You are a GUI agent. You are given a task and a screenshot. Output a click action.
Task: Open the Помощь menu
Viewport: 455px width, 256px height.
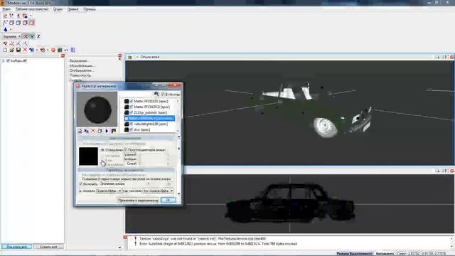[90, 9]
